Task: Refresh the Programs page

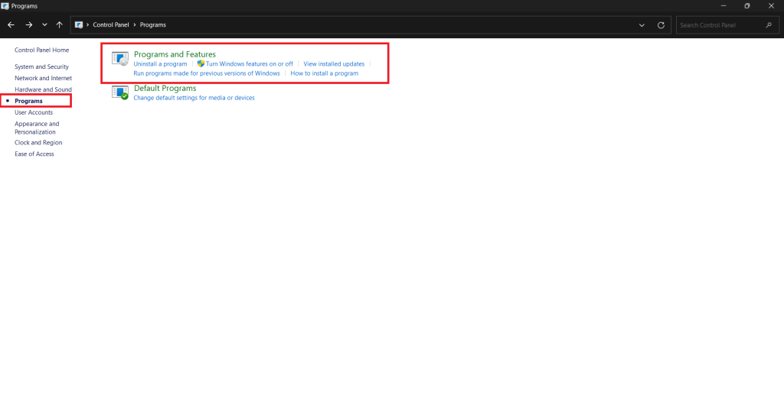Action: [661, 25]
